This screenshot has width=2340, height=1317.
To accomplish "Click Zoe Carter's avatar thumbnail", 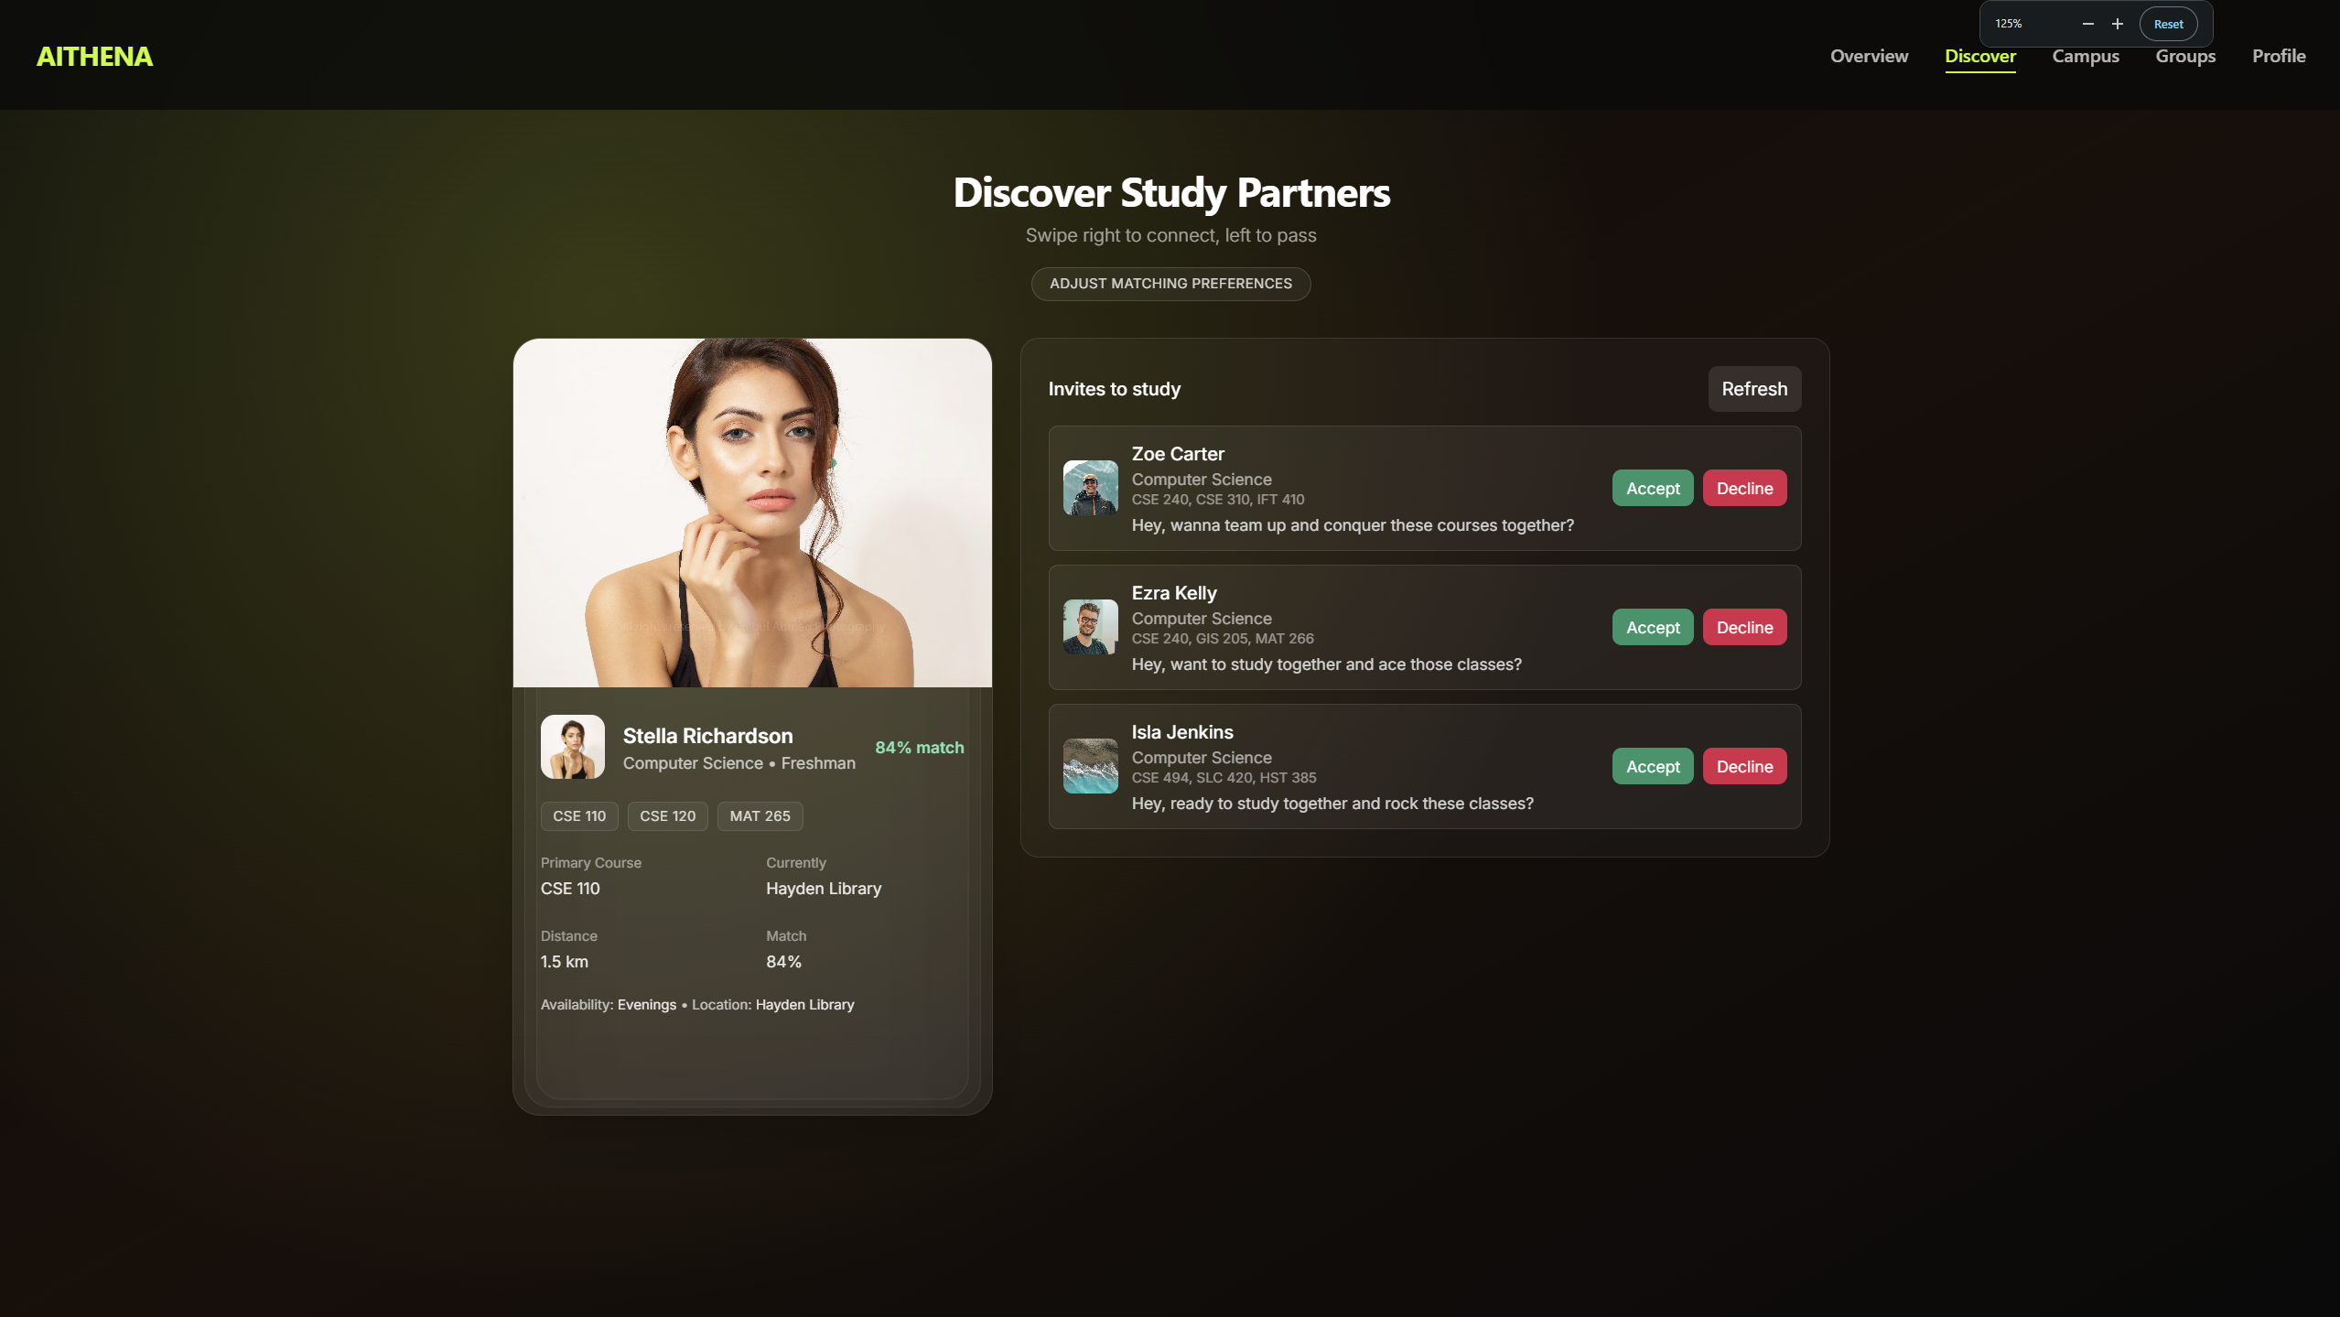I will (x=1090, y=488).
